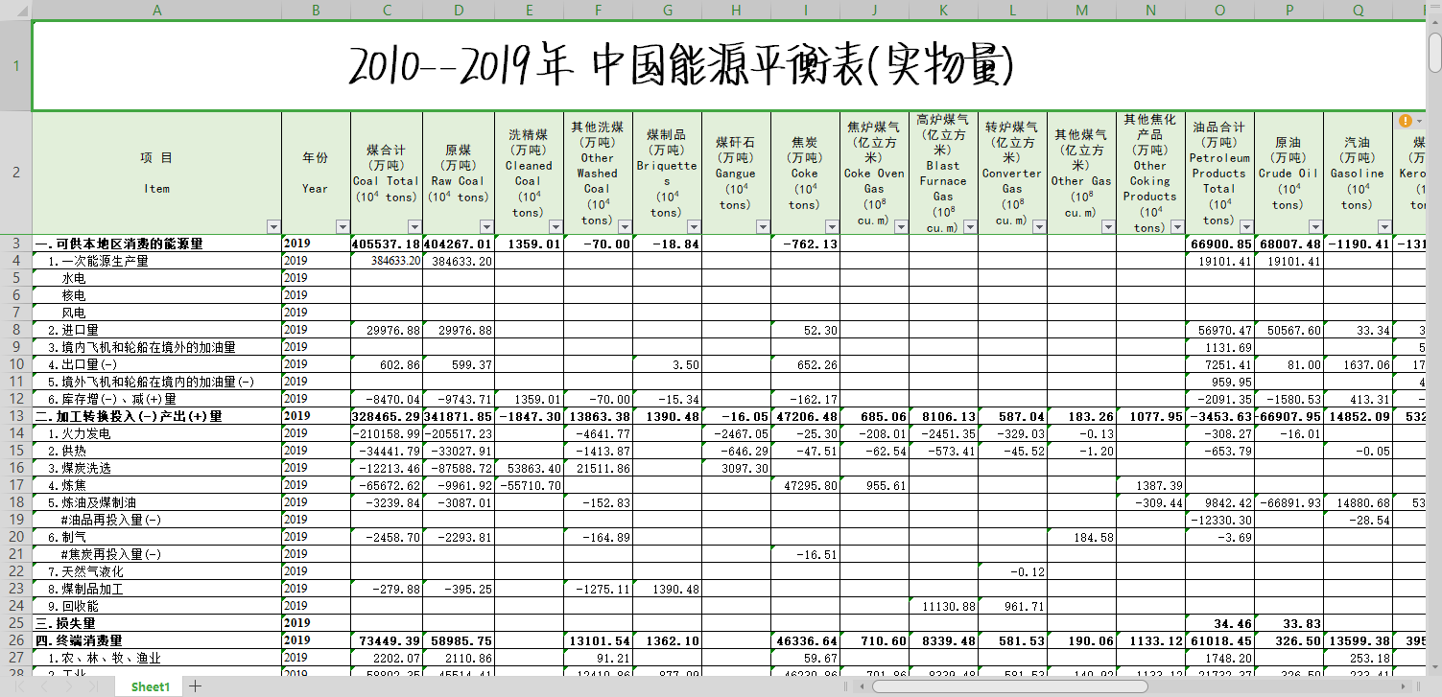Select column F header

598,10
